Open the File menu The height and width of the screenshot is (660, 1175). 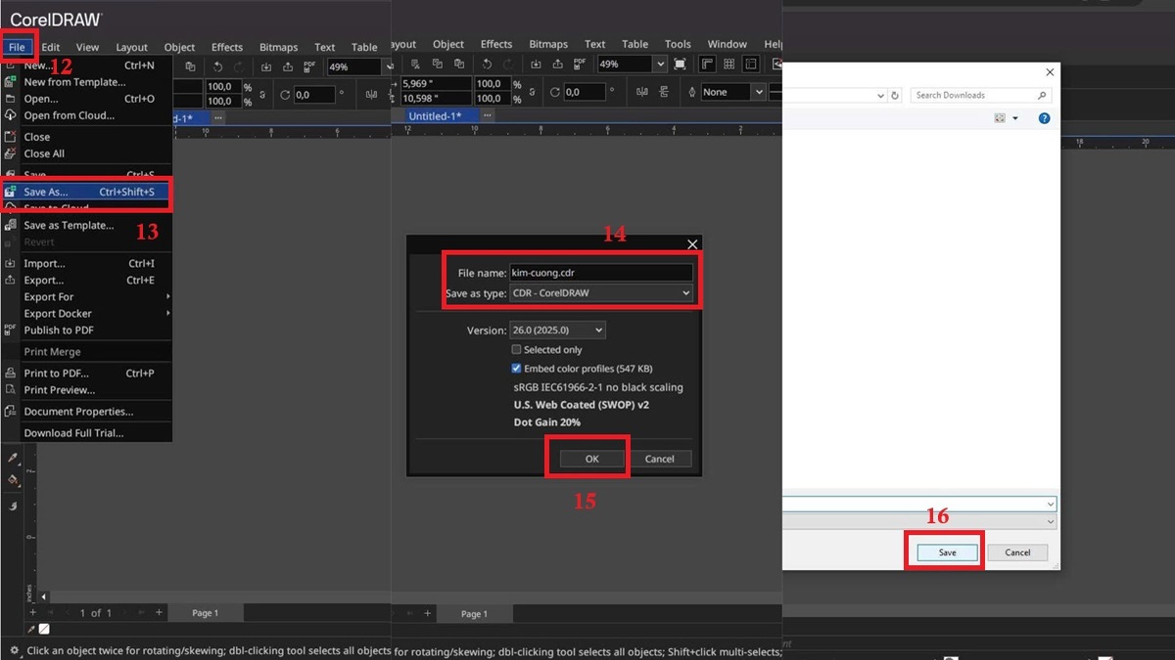pyautogui.click(x=18, y=47)
